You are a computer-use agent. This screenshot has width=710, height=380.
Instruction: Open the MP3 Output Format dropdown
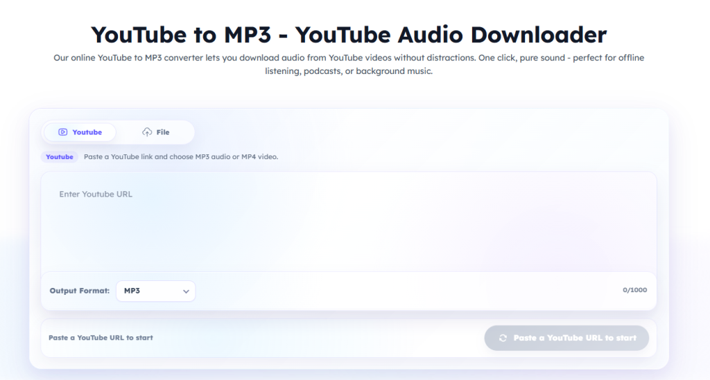[x=156, y=291]
